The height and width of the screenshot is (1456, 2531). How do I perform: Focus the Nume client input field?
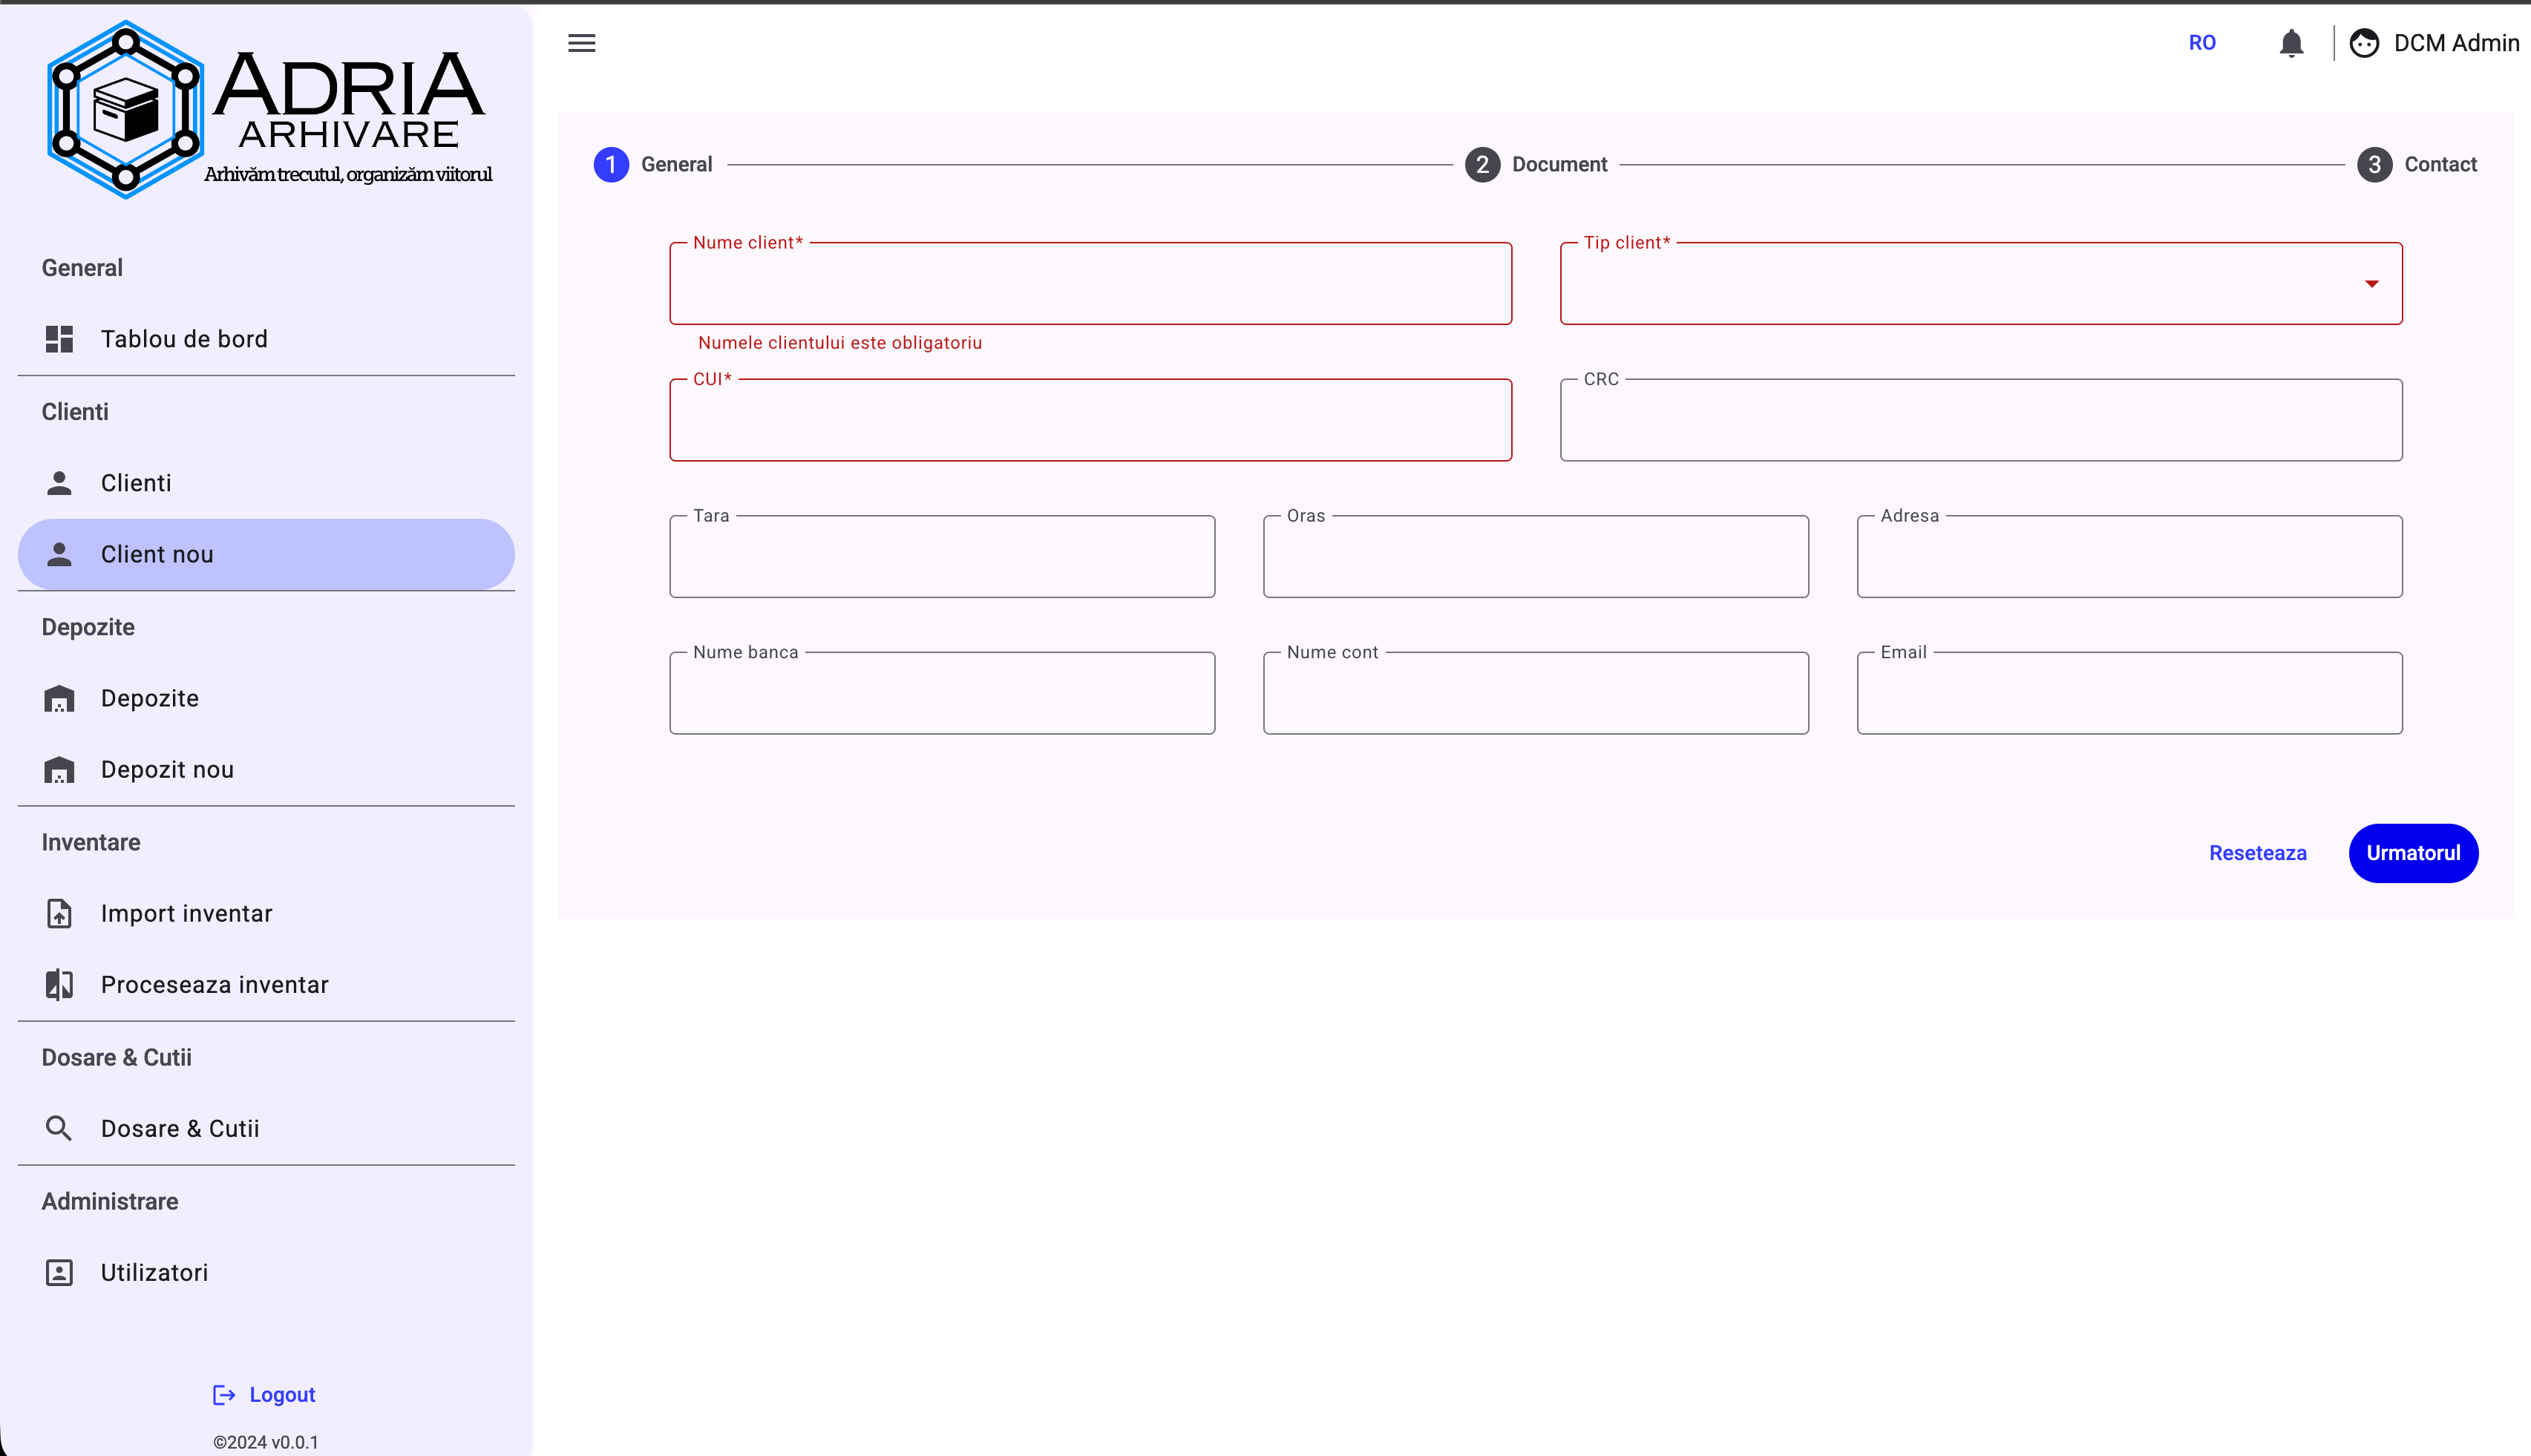click(x=1090, y=284)
